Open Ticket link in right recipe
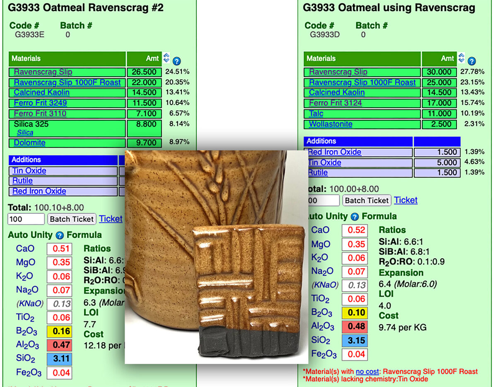 point(405,200)
